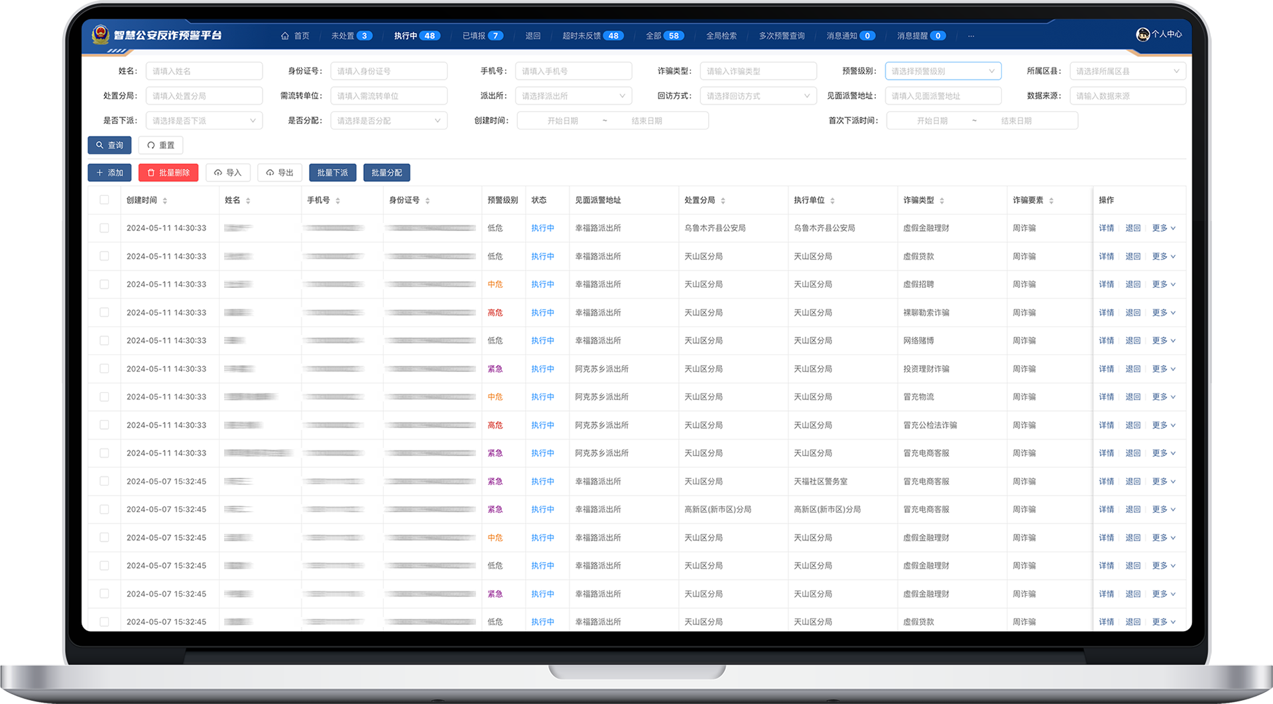Switch to the 未处置 tab

pyautogui.click(x=351, y=36)
